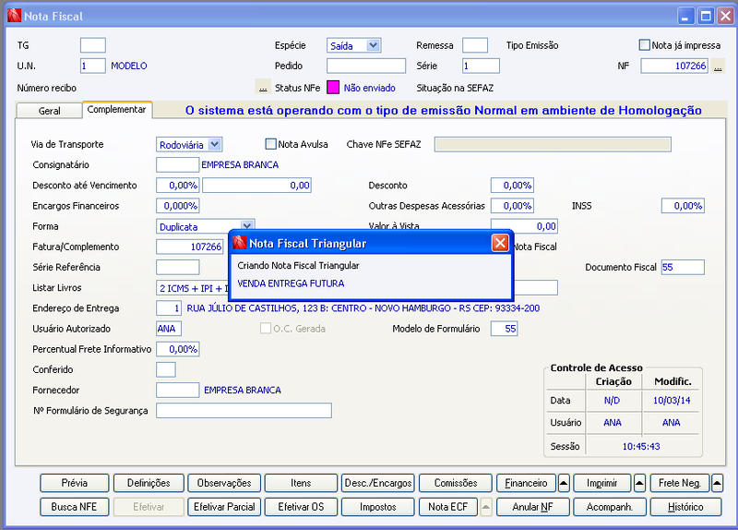Toggle the Nota já impressa checkbox
Viewport: 738px width, 530px height.
tap(644, 45)
